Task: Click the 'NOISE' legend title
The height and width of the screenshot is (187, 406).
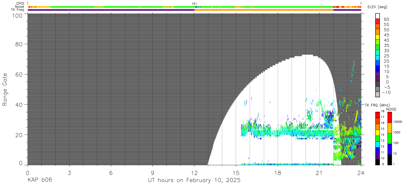Action: click(x=391, y=109)
